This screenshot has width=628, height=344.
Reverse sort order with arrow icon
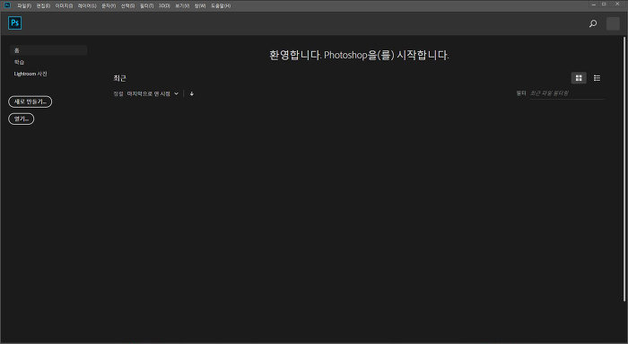pyautogui.click(x=192, y=93)
